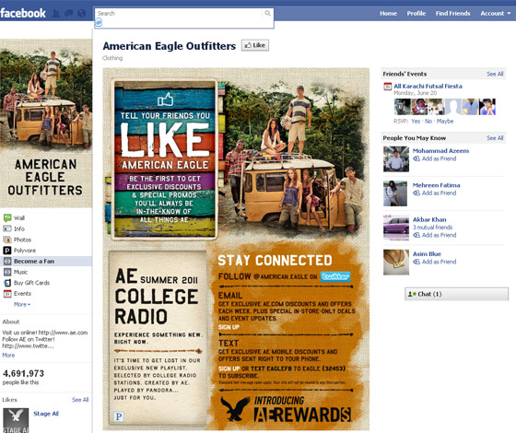
Task: Click the search magnifier icon
Action: click(267, 13)
